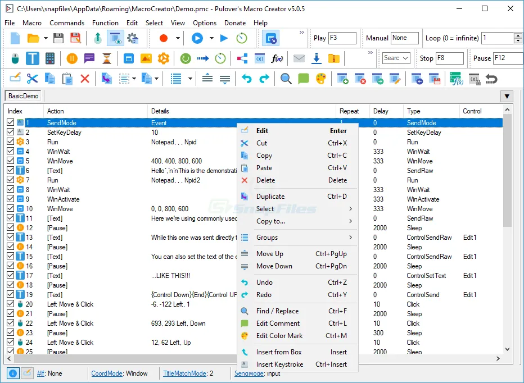Uncheck the row 3 Run checkbox
Viewport: 524px width, 383px height.
click(x=10, y=142)
